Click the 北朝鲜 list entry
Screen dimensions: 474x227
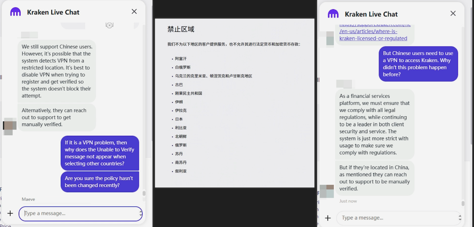tap(181, 136)
